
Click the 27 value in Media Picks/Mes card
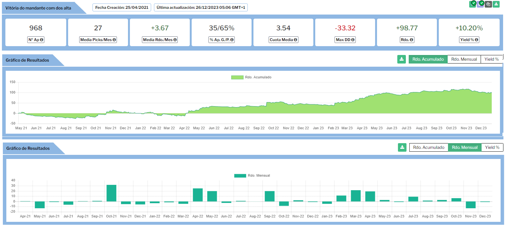pos(98,28)
